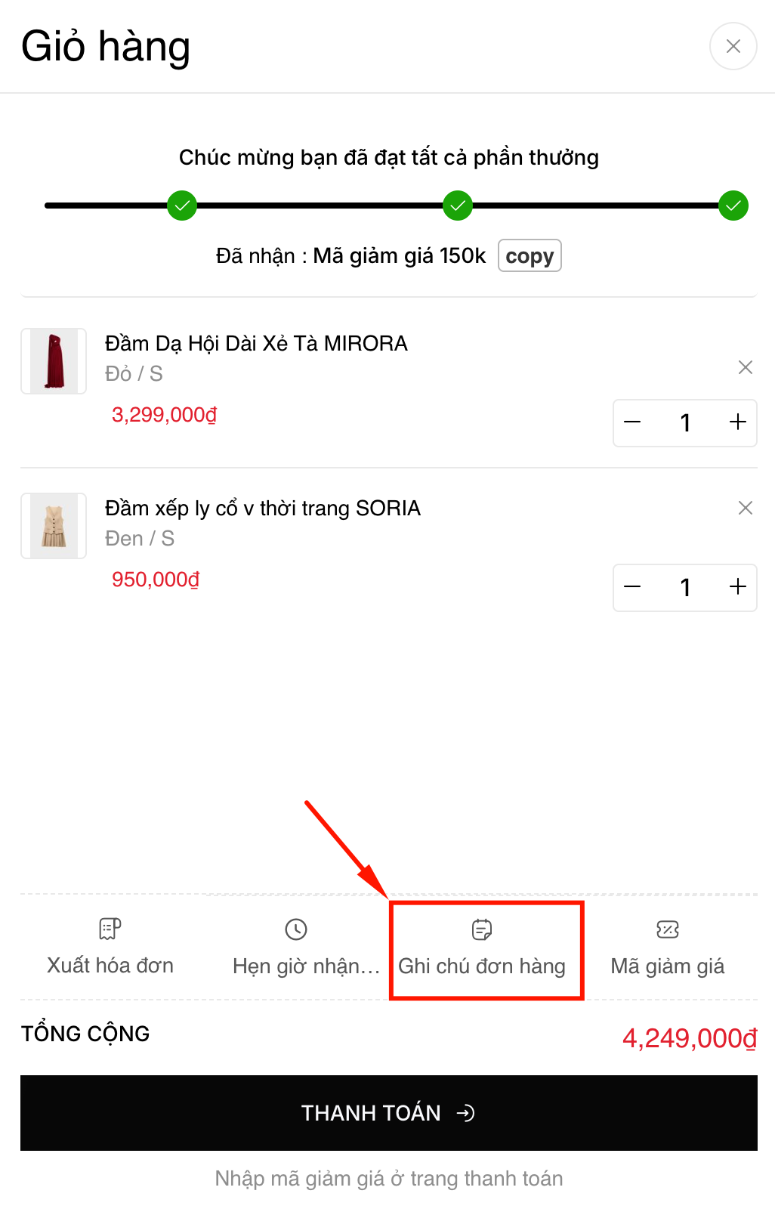Open the Ghi chú đơn hàng note icon
The height and width of the screenshot is (1212, 775).
(482, 929)
